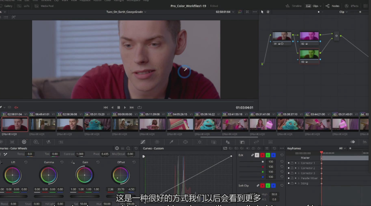
Task: Open the Effects panel
Action: [352, 6]
